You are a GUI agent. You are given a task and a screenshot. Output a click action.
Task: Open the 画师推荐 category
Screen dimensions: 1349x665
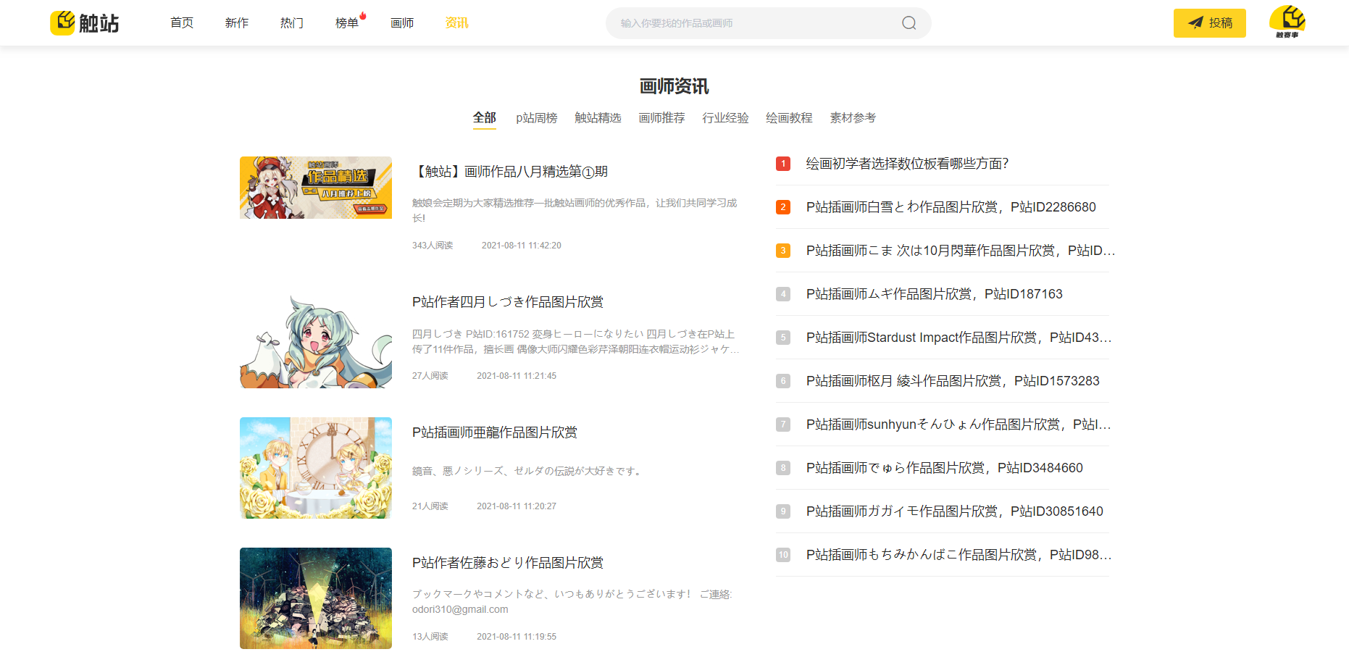click(661, 117)
